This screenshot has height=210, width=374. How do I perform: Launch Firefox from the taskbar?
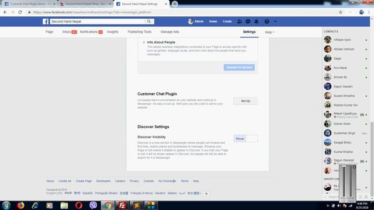[21, 205]
